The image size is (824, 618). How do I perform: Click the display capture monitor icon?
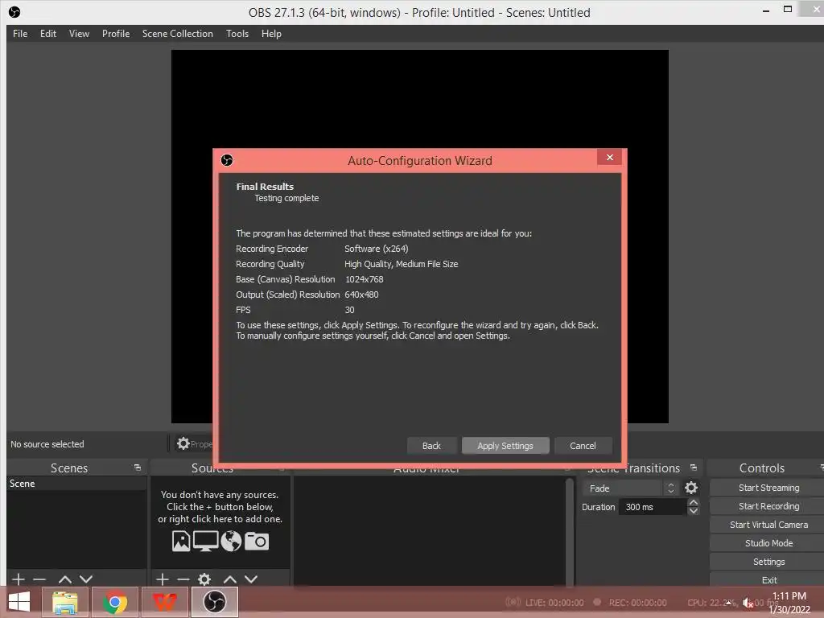point(205,541)
